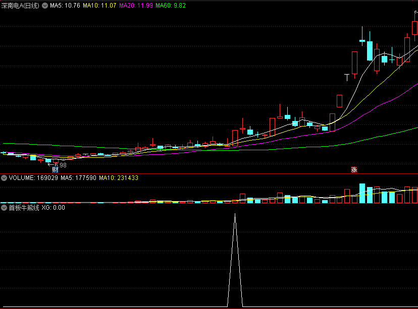
Task: Click the MA5: 10.76 label
Action: click(x=65, y=6)
